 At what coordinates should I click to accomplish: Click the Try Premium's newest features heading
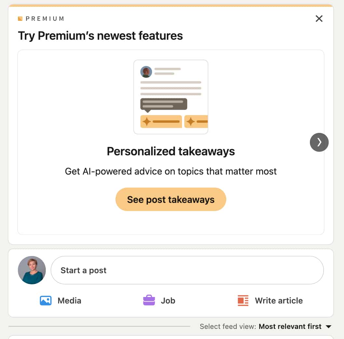(101, 36)
